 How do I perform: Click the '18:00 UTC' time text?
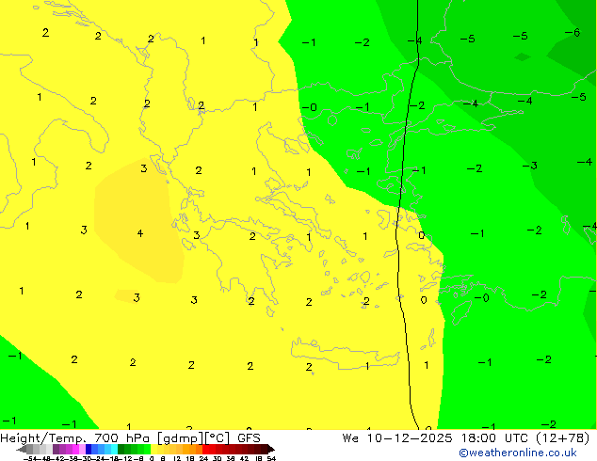pyautogui.click(x=494, y=438)
